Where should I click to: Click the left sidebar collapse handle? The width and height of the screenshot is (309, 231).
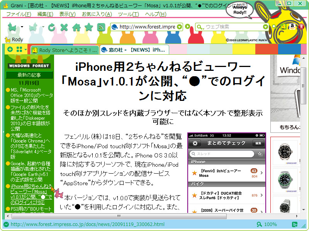tap(3, 132)
